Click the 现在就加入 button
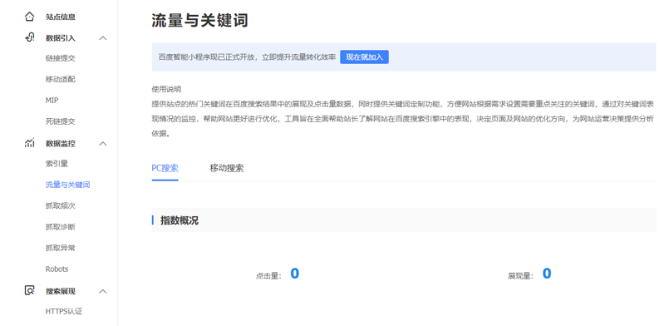The height and width of the screenshot is (326, 664). click(x=364, y=57)
